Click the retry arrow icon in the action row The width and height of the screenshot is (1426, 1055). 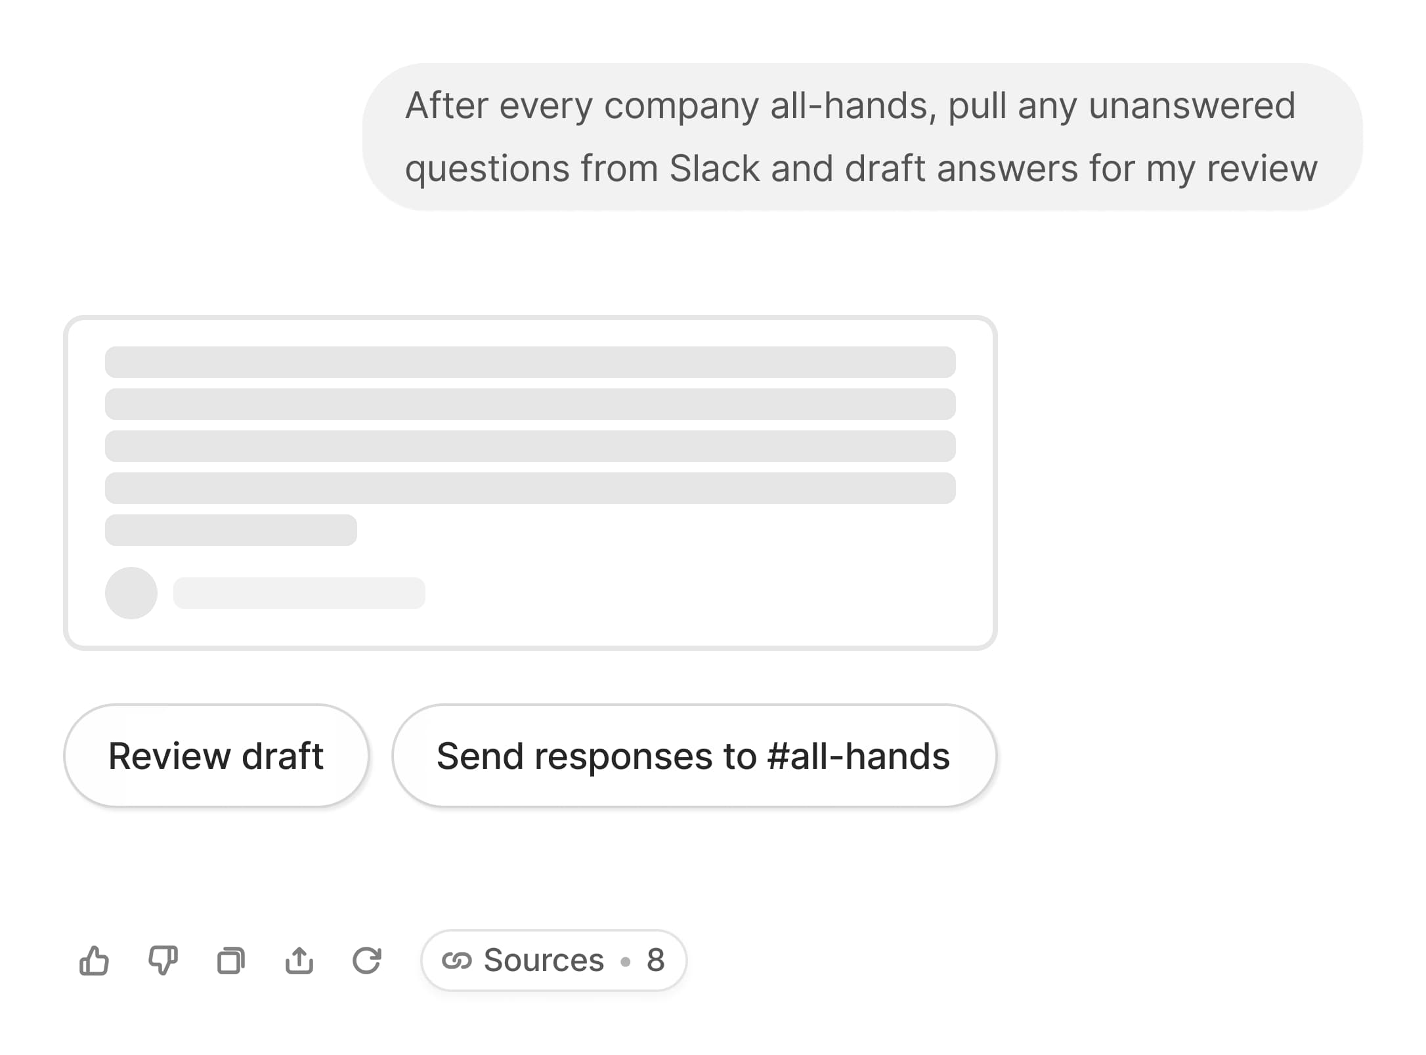click(x=368, y=960)
